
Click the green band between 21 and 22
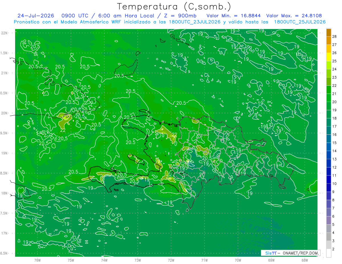(329, 90)
